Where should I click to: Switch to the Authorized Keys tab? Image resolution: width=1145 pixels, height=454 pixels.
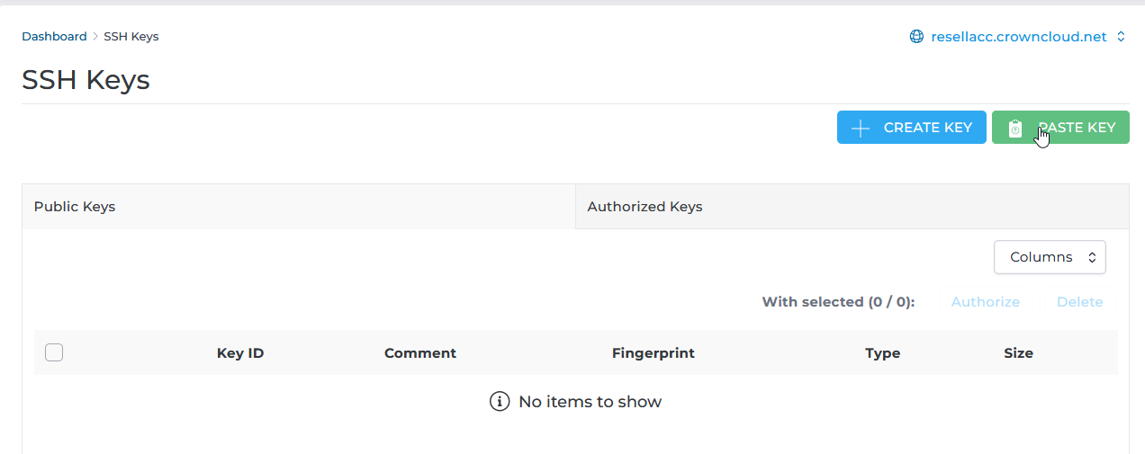click(x=645, y=207)
